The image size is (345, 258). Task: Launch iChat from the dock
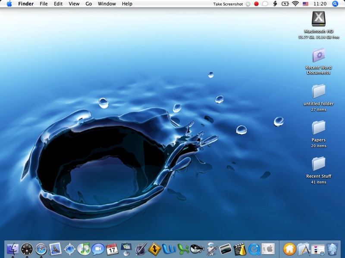pyautogui.click(x=98, y=249)
